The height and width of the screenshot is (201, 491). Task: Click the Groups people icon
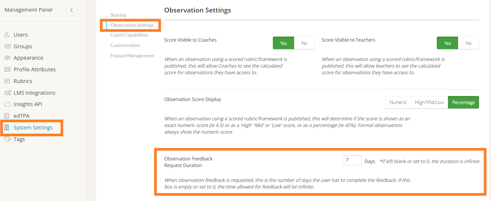click(x=7, y=46)
